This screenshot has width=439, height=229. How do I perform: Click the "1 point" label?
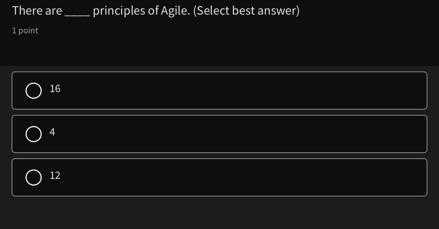(25, 31)
